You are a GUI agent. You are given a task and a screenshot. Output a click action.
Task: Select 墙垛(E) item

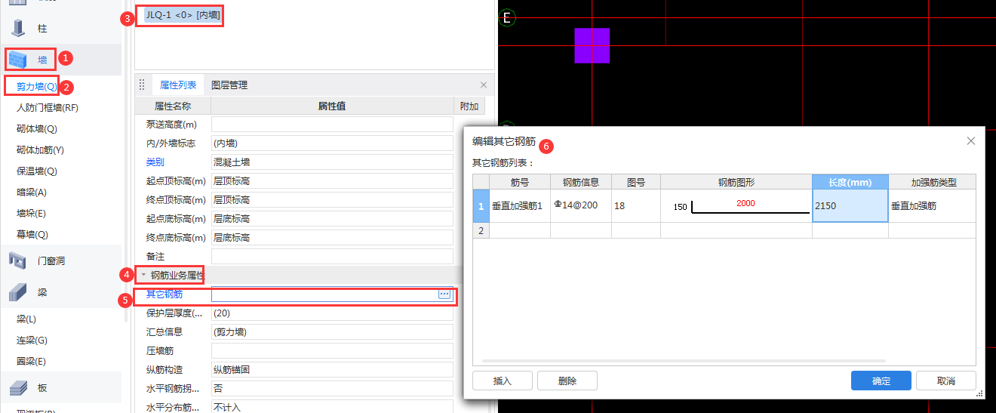pos(31,214)
